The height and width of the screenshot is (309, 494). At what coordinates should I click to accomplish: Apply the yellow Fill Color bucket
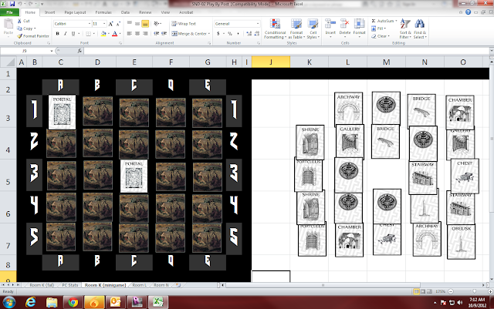coord(103,34)
